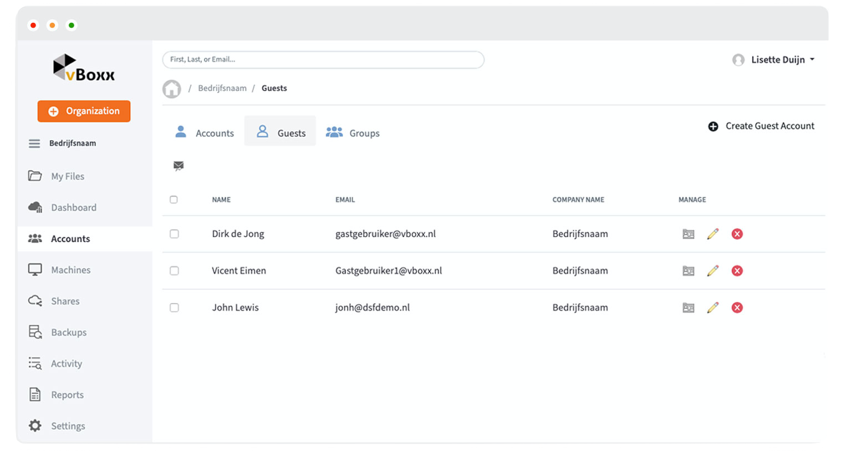Edit John Lewis with pencil icon
846x459 pixels.
(x=713, y=308)
